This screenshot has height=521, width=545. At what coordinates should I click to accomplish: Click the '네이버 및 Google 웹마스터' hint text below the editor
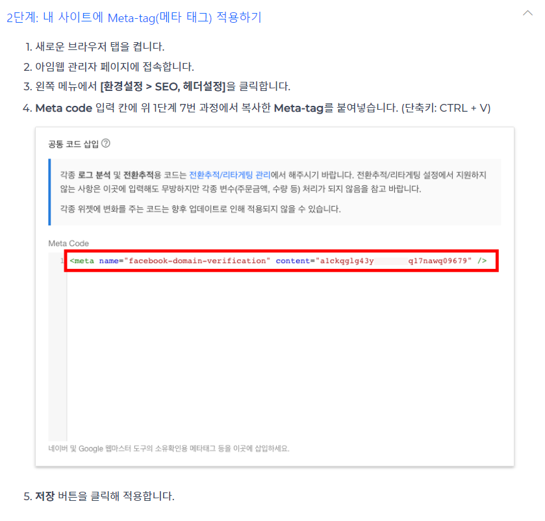click(169, 448)
